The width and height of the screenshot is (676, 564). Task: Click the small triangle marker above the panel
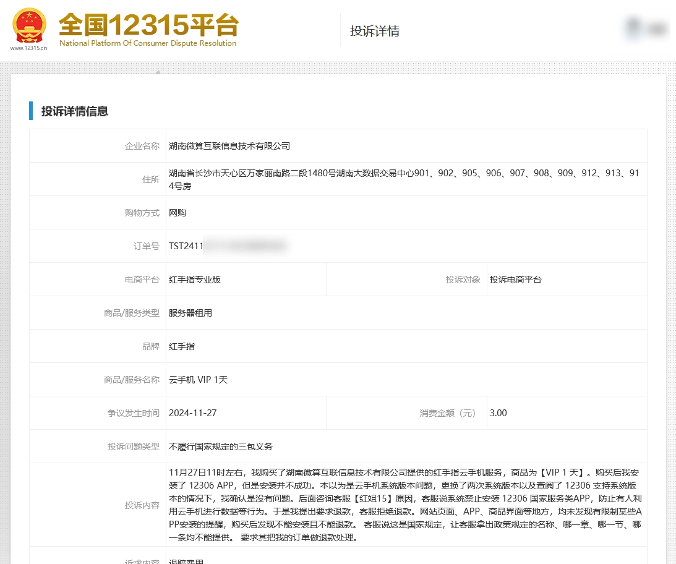click(157, 72)
